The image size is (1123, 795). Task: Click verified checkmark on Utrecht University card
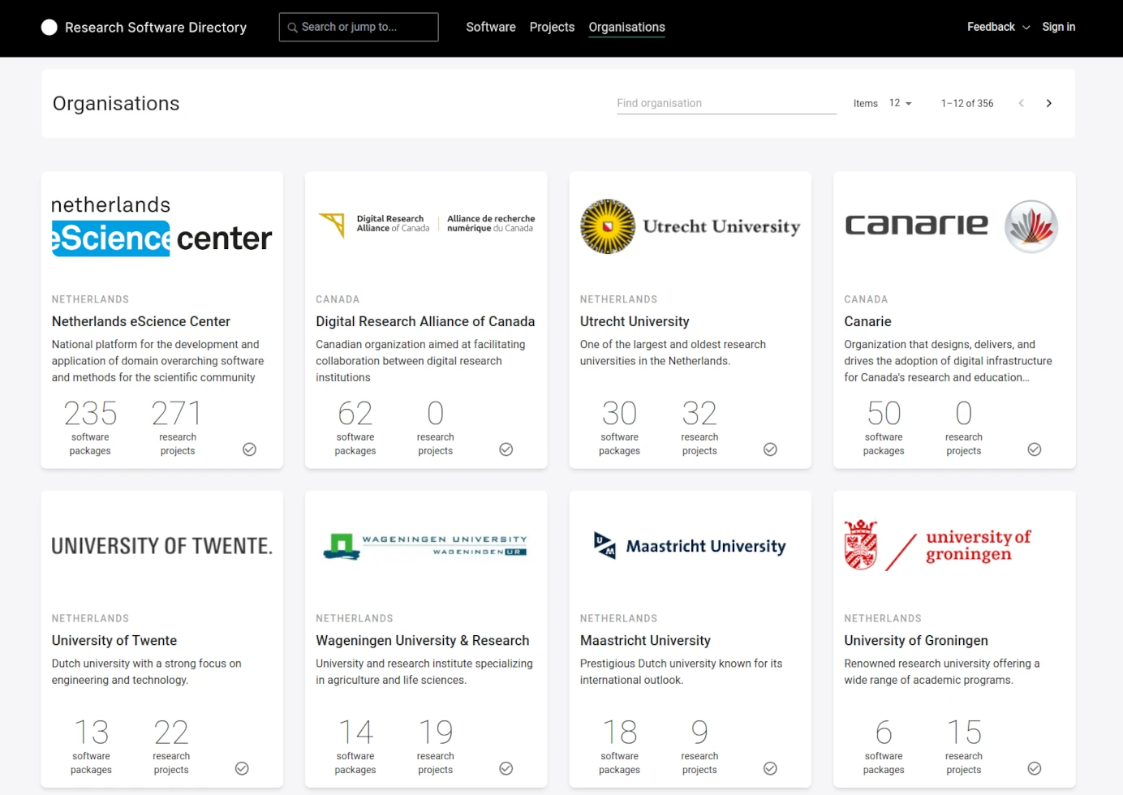[770, 449]
